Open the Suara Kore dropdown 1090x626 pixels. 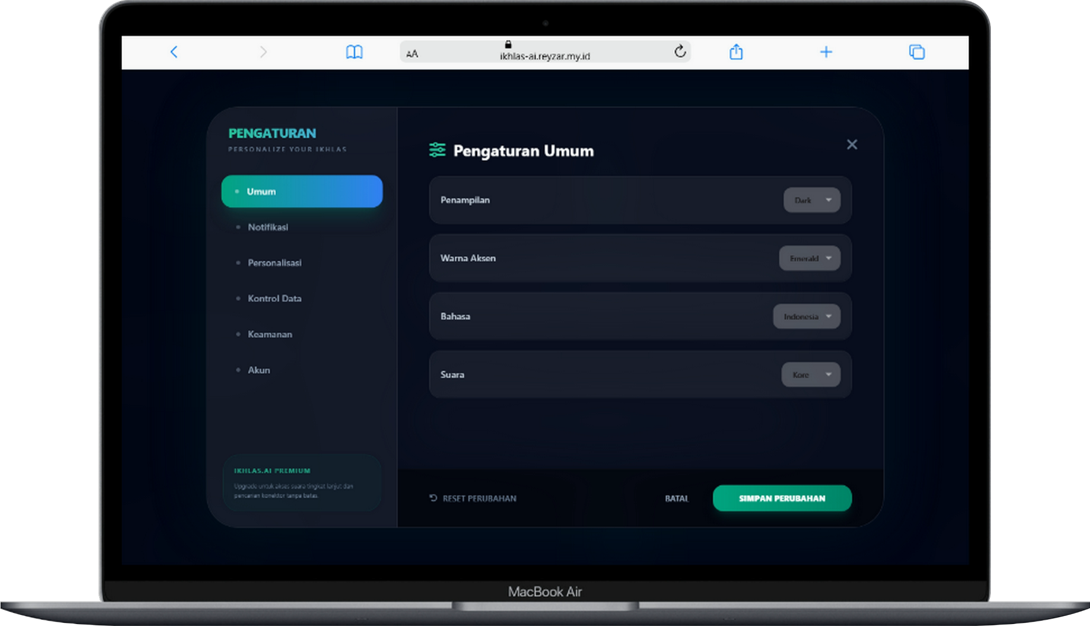point(811,375)
